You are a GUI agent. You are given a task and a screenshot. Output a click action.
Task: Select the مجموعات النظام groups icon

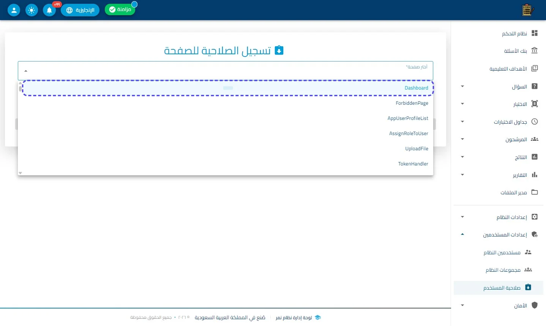point(528,270)
